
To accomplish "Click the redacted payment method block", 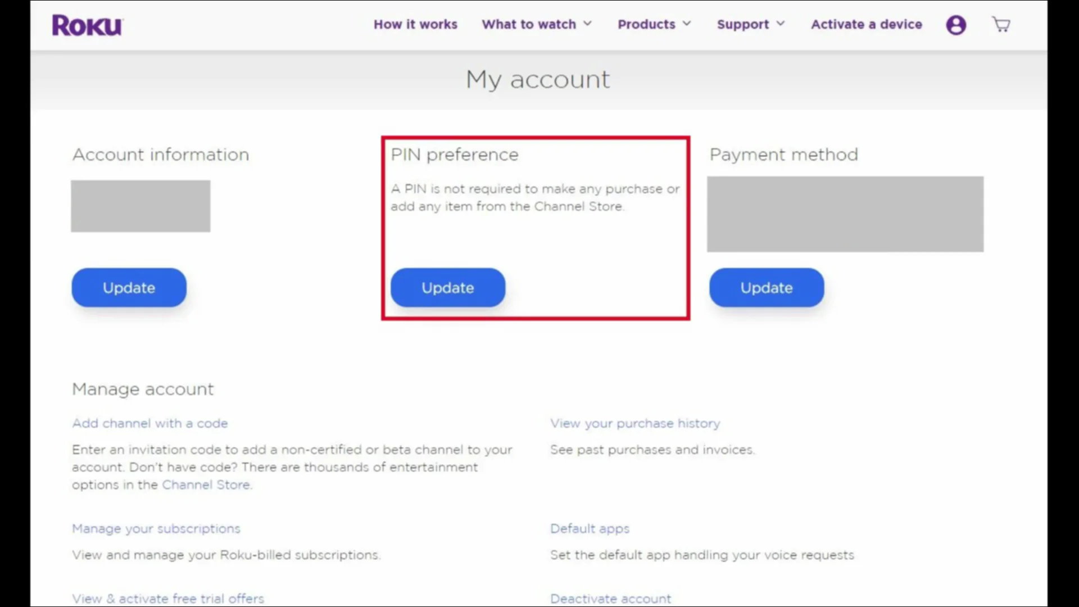I will 845,214.
